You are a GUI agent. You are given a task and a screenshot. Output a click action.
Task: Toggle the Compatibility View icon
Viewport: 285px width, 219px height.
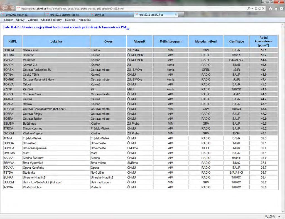[x=256, y=9]
